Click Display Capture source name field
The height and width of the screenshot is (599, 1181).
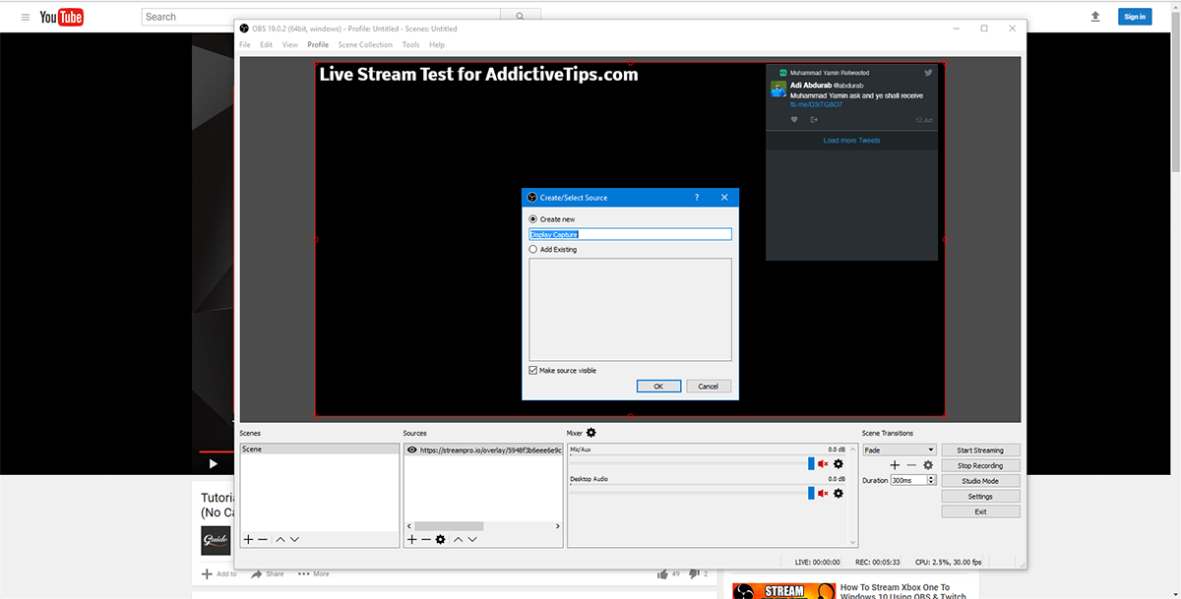pos(630,234)
